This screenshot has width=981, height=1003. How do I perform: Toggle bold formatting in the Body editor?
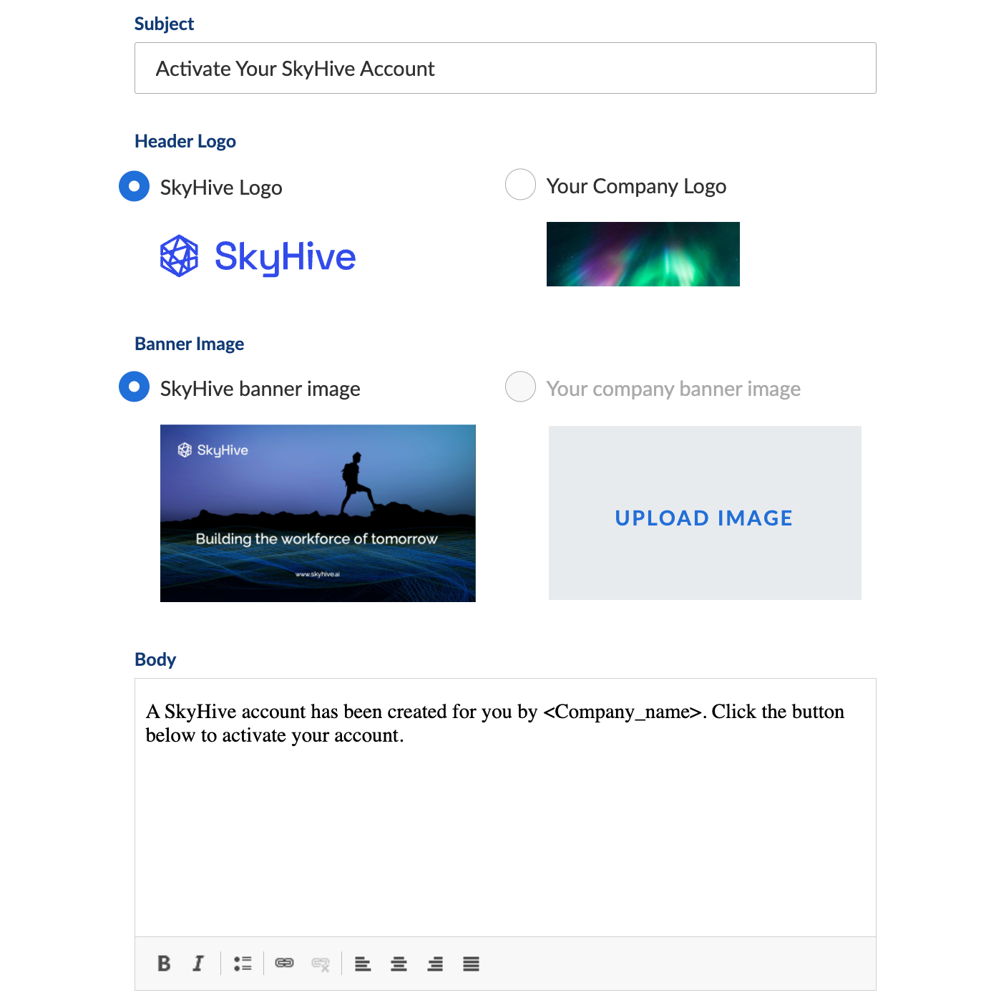coord(164,964)
